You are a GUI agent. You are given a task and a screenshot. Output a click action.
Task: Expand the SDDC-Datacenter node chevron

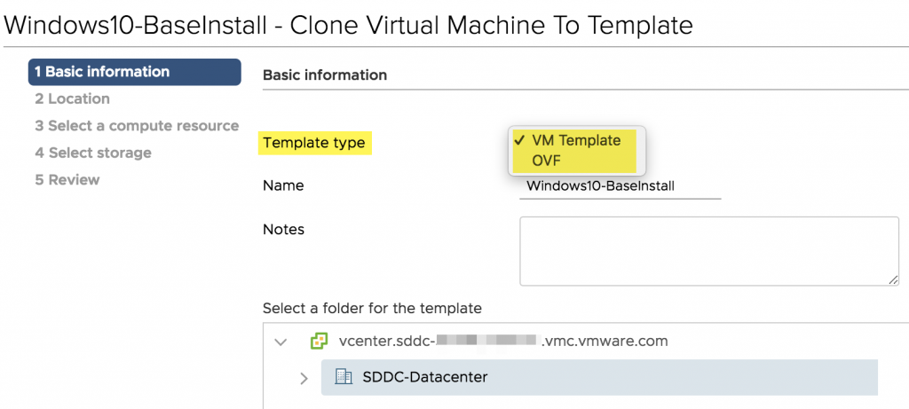[x=304, y=378]
